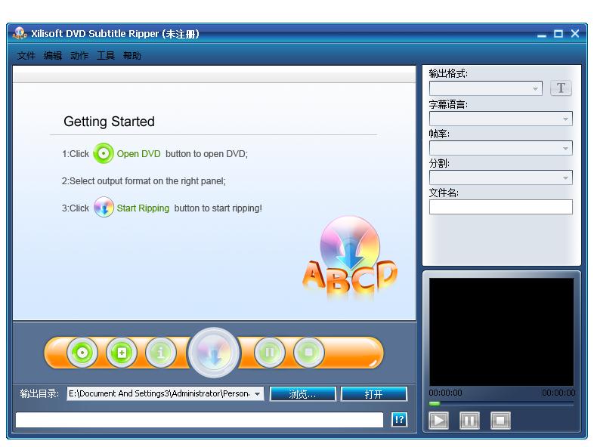Open the DVD info icon
The image size is (594, 447).
[x=160, y=352]
